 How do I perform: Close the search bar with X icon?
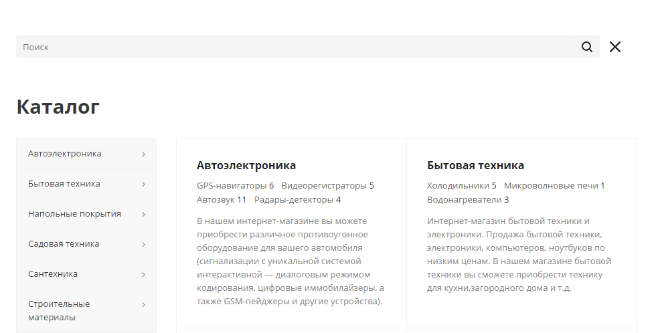coord(614,47)
